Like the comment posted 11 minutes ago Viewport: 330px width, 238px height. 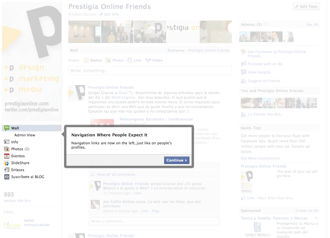coord(137,193)
